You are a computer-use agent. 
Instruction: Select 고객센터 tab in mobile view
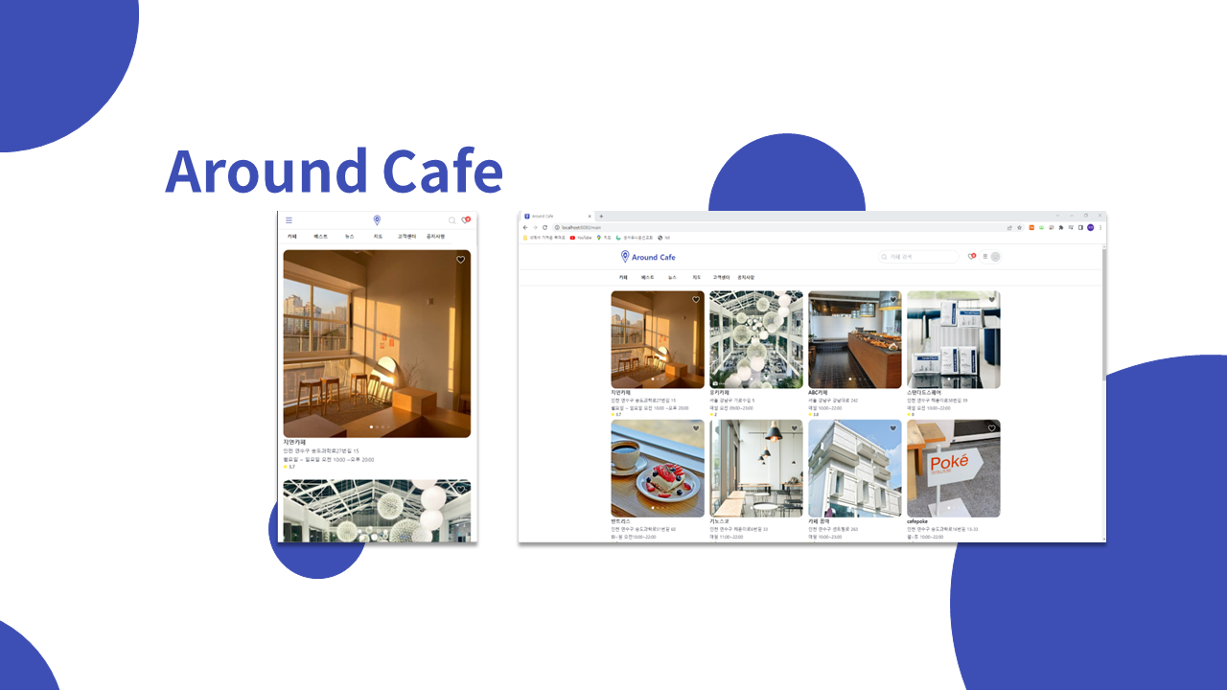406,236
